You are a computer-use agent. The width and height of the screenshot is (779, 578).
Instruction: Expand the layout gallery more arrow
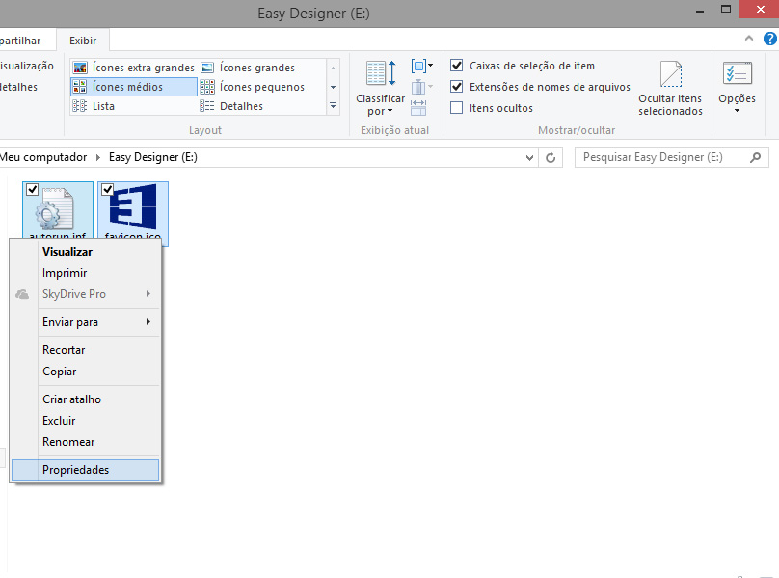click(333, 106)
